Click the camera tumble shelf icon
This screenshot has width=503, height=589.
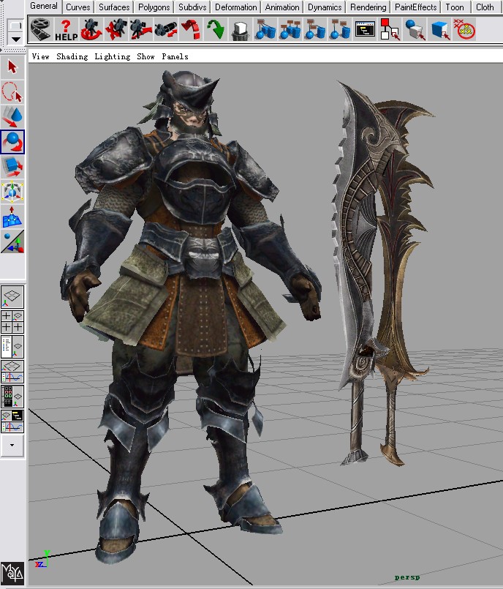(91, 29)
